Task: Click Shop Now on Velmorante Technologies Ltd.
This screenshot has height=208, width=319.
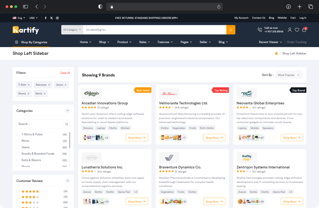Action: (214, 138)
